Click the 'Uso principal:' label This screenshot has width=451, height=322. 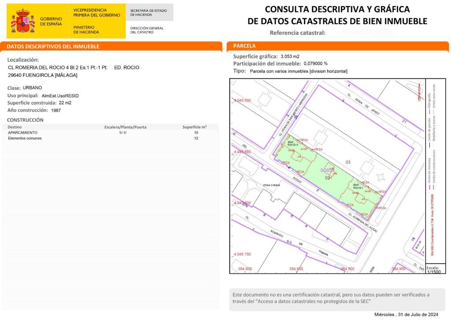23,95
